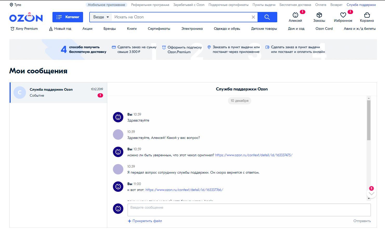The height and width of the screenshot is (233, 385).
Task: Select Одежда и обувь menu item
Action: coord(227,29)
